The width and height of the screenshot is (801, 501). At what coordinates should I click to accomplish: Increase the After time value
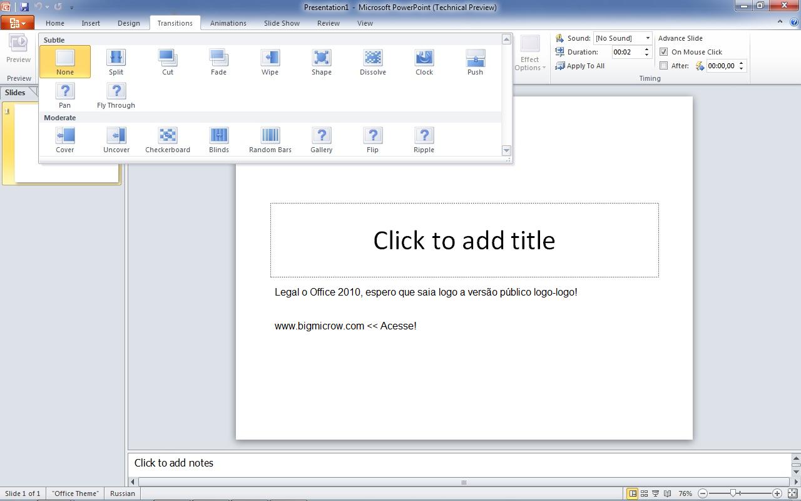[742, 63]
